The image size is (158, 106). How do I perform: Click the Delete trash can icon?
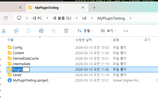(x=66, y=31)
